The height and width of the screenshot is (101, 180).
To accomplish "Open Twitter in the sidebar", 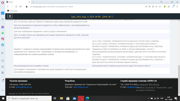I will [3, 45].
